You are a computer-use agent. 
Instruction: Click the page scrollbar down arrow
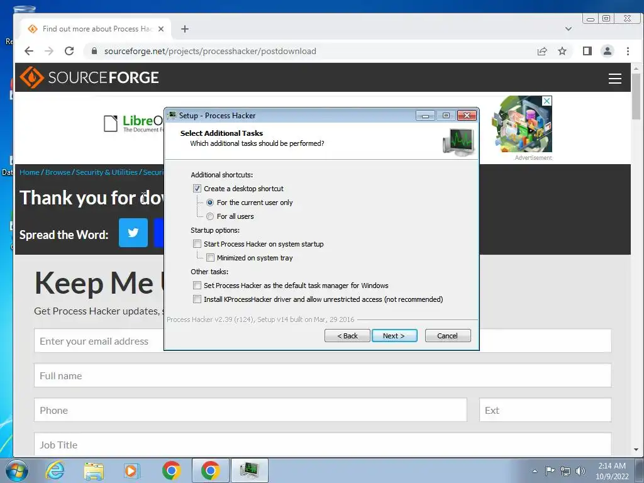pos(636,450)
